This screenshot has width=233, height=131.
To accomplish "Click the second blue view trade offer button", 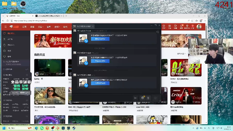I will pos(100,61).
